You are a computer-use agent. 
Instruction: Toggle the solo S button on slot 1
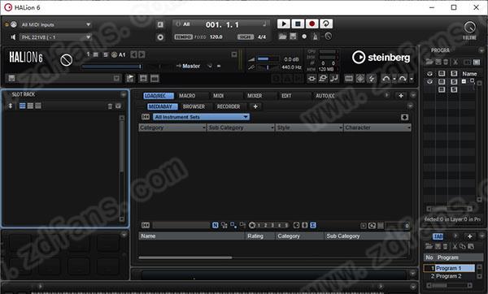[106, 54]
